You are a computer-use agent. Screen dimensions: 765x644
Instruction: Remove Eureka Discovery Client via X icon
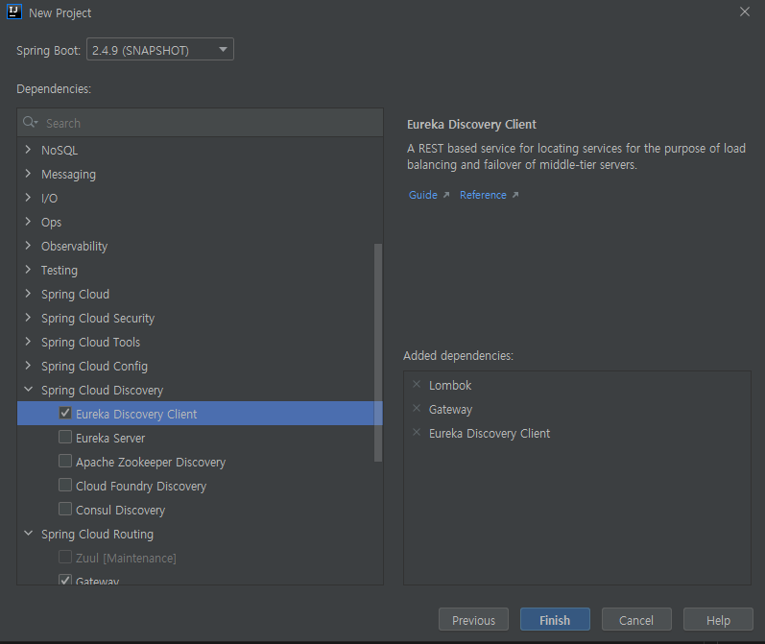click(417, 432)
